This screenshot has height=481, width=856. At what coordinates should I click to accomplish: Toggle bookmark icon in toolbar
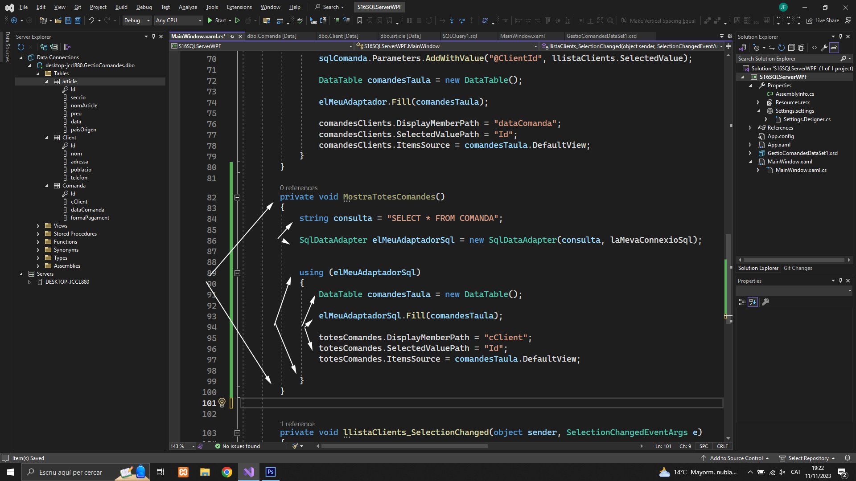click(359, 20)
